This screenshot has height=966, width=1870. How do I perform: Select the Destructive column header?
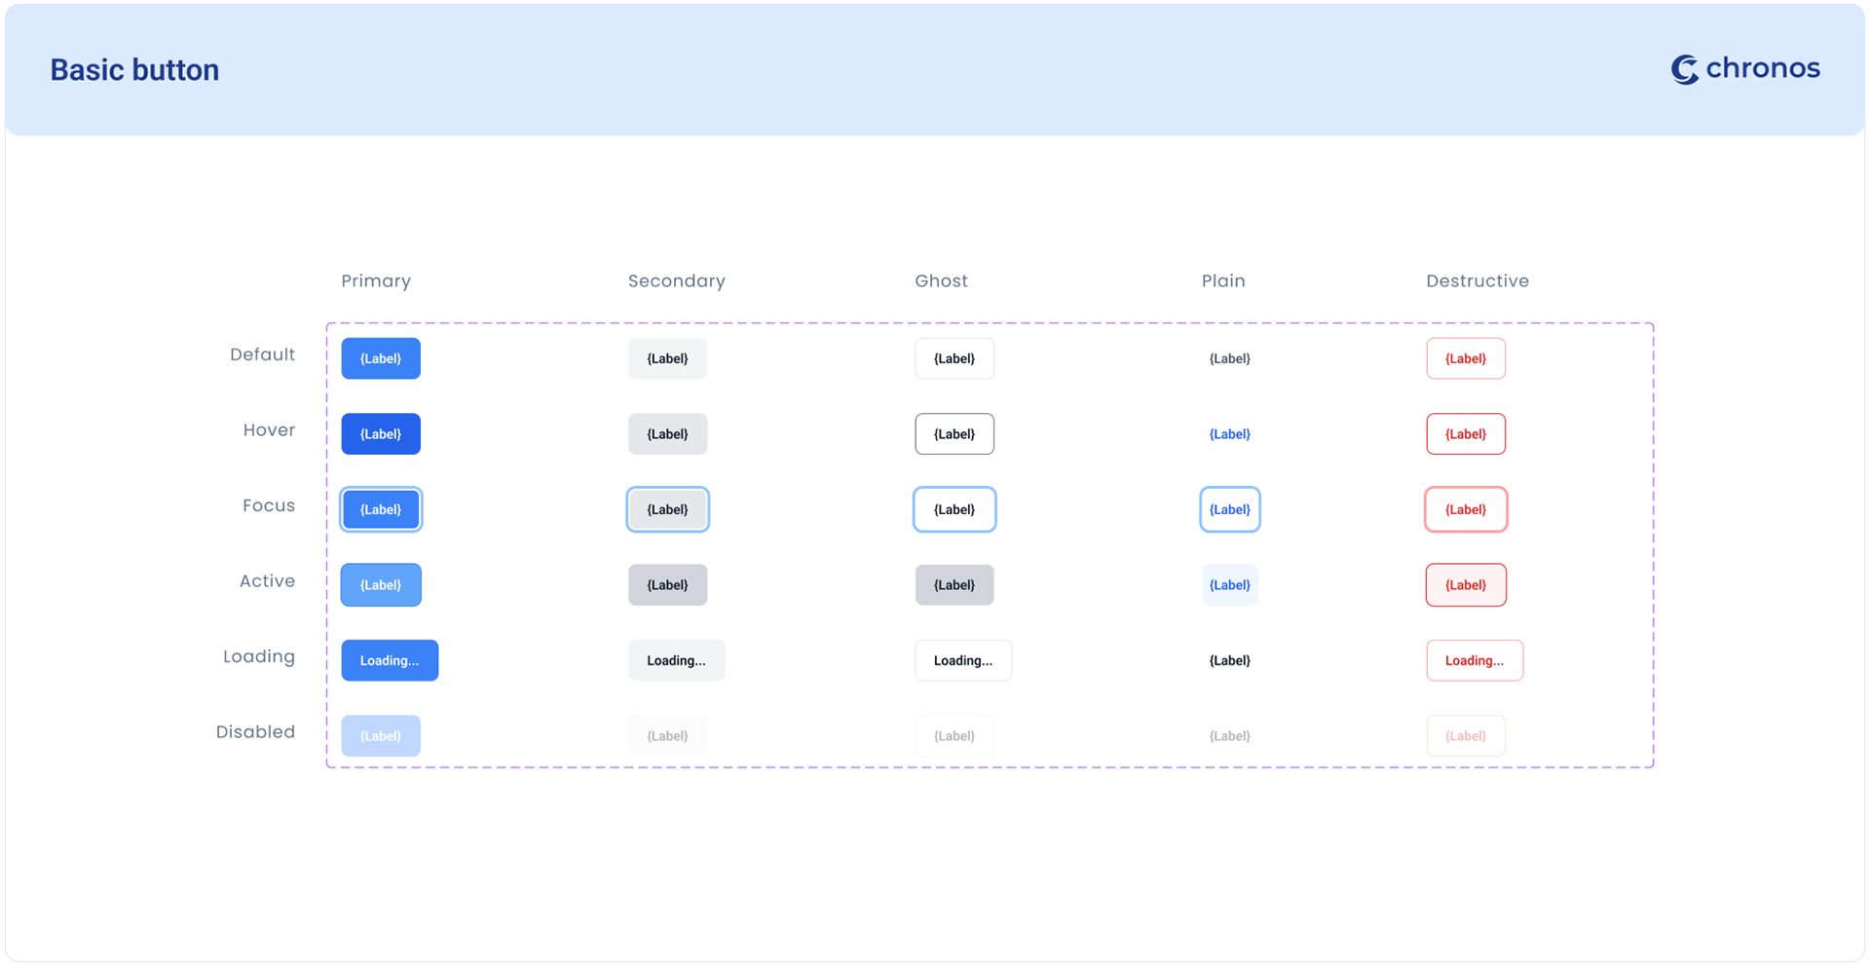click(1477, 281)
